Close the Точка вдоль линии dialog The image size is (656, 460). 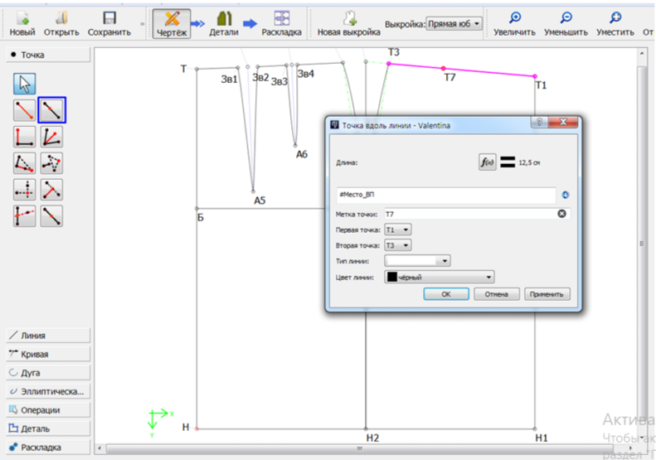click(563, 122)
